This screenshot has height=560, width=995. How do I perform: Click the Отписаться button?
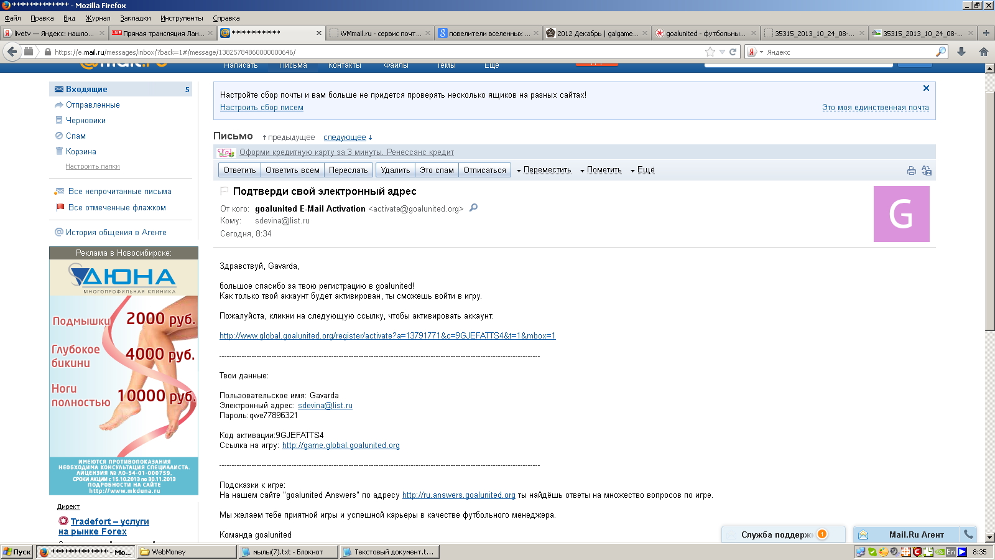point(484,170)
